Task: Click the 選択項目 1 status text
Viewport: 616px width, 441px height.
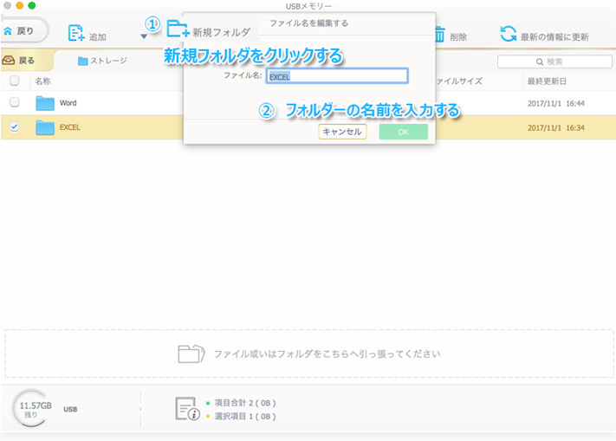Action: (x=245, y=416)
